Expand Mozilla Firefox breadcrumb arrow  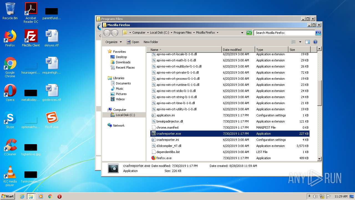point(217,33)
